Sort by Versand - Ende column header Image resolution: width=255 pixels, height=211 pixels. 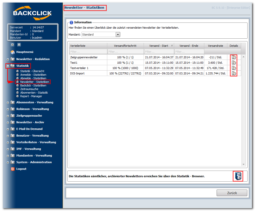(x=189, y=46)
